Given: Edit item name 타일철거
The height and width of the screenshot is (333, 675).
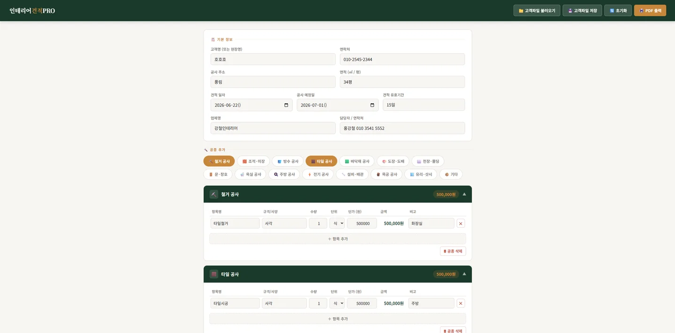Looking at the screenshot, I should [x=235, y=223].
